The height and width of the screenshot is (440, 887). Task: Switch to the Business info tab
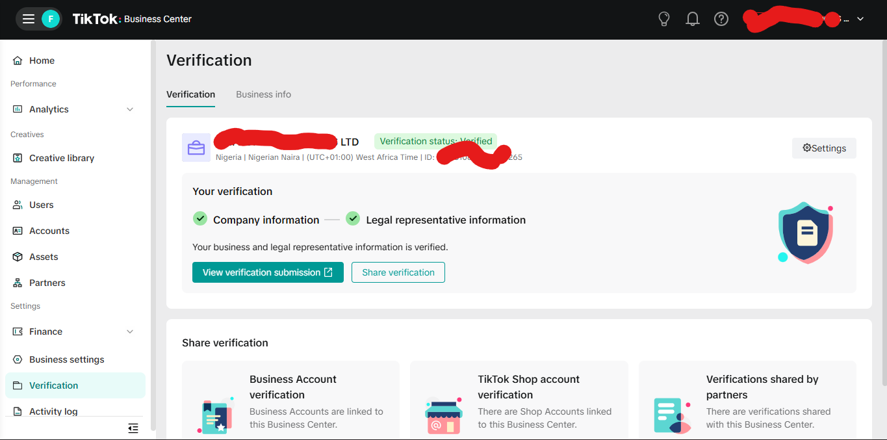263,94
